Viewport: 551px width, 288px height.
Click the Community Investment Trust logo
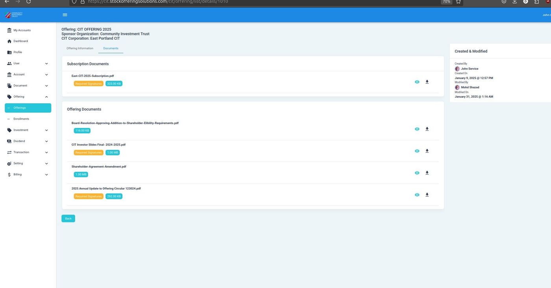[x=14, y=15]
